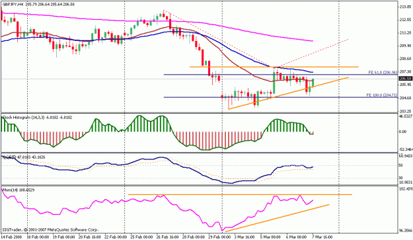The image size is (413, 240).
Task: Select the -62.3464 stochastic scale value
Action: pyautogui.click(x=406, y=149)
